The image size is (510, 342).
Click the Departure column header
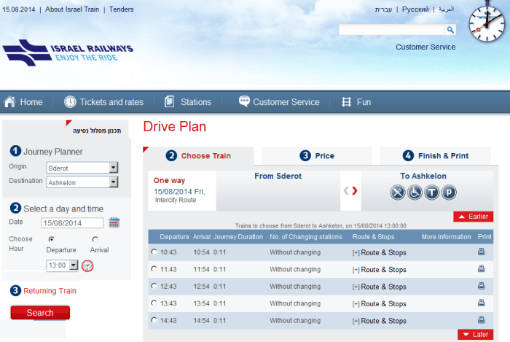tap(174, 237)
